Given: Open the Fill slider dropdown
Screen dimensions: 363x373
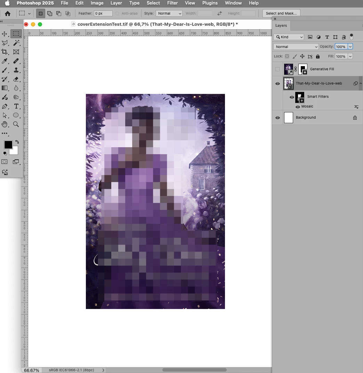Looking at the screenshot, I should pyautogui.click(x=350, y=56).
